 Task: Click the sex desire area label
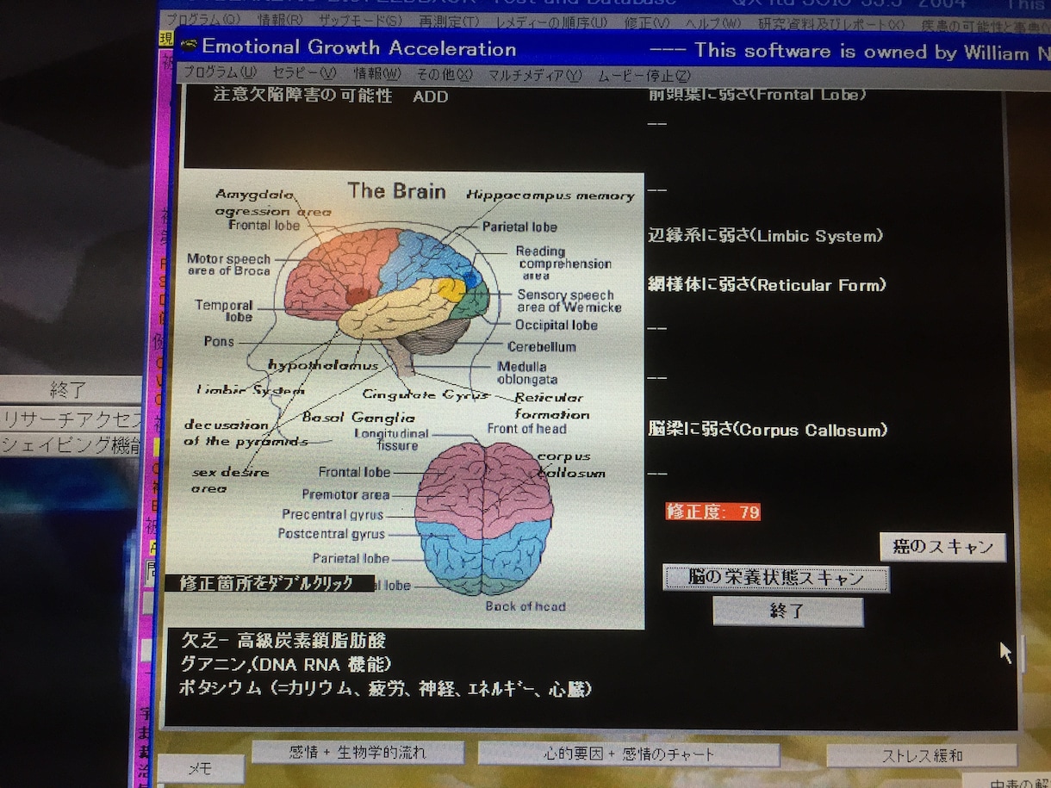pos(230,481)
